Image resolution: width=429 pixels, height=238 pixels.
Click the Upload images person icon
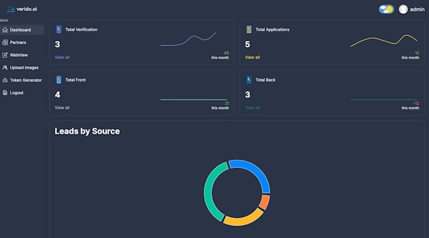[5, 68]
